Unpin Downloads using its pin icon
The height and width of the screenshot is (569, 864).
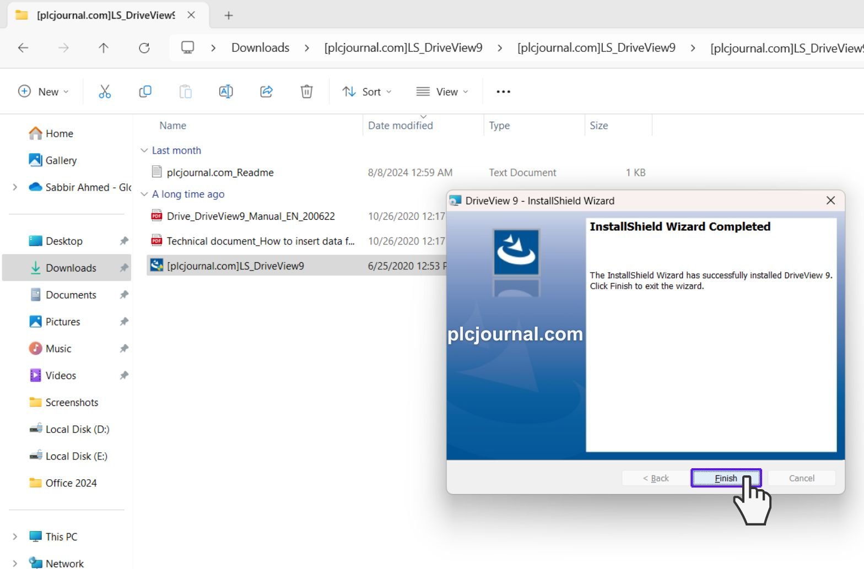click(x=124, y=268)
